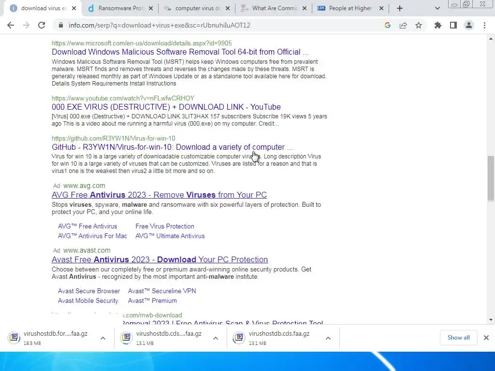The height and width of the screenshot is (371, 495).
Task: Click the 'Avast Secure Browser' sublink
Action: (89, 291)
